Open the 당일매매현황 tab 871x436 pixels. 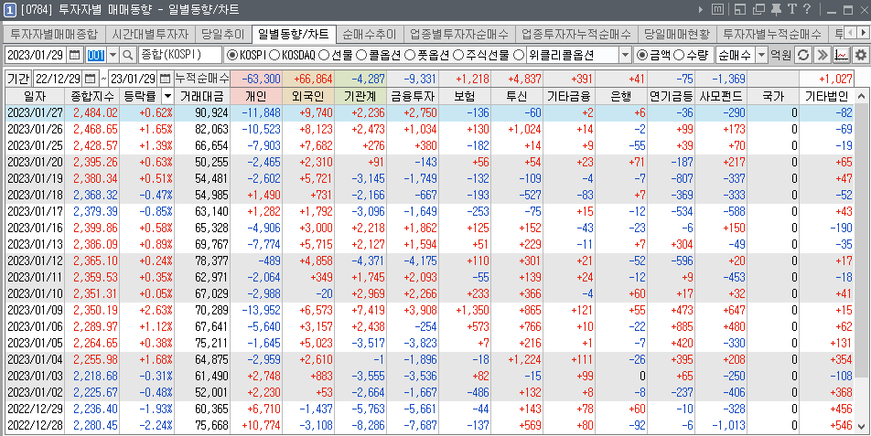point(677,33)
